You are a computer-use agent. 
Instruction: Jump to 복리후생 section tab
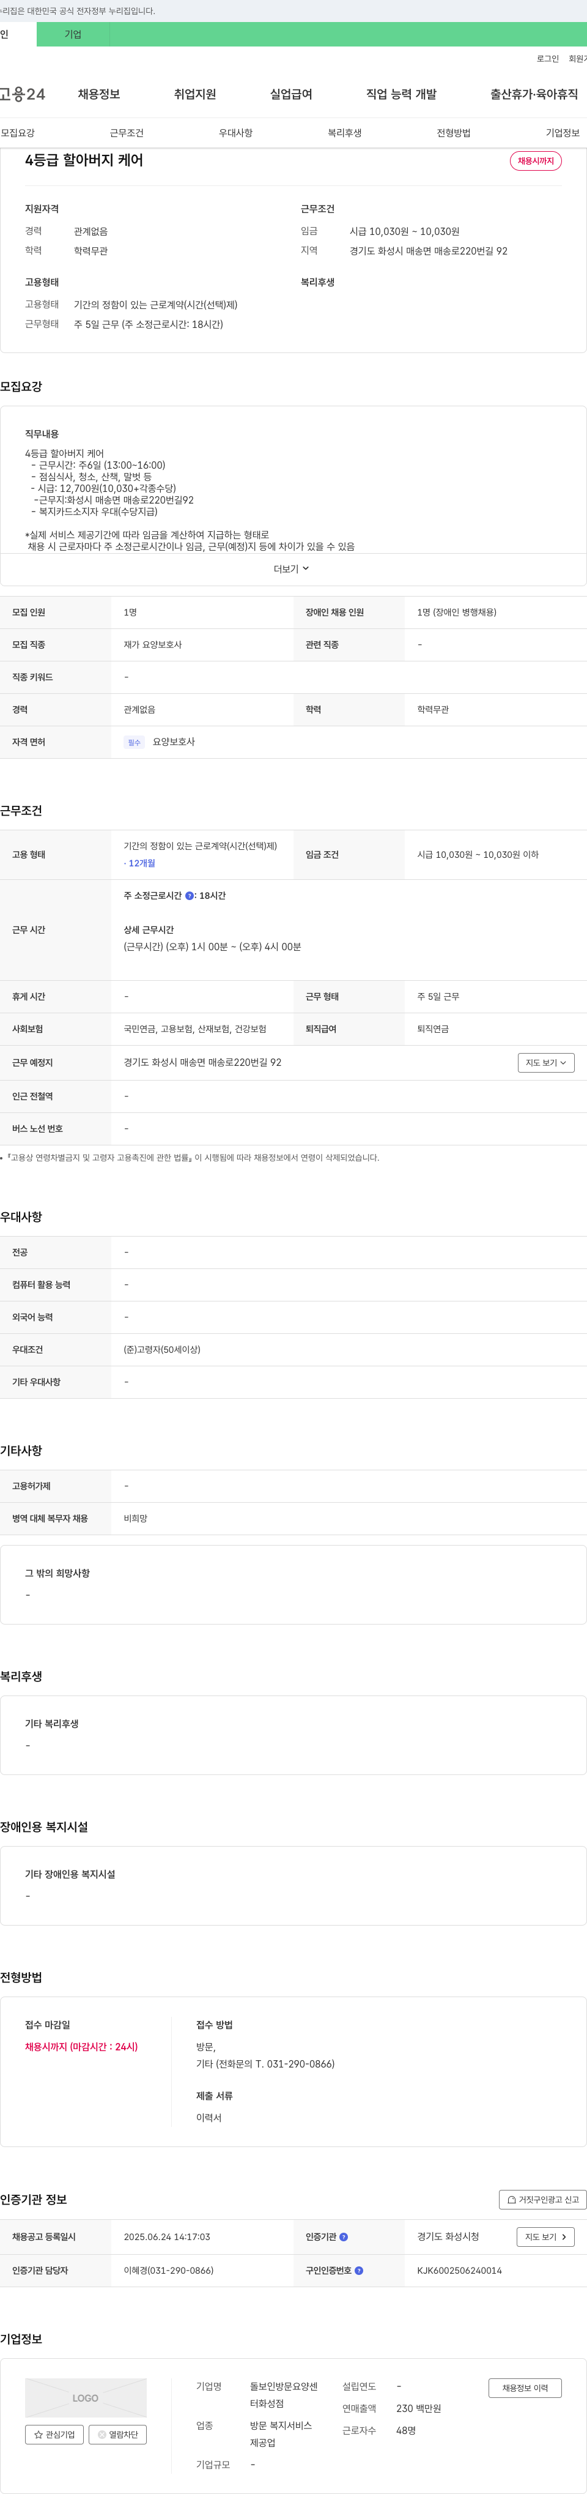[x=344, y=133]
